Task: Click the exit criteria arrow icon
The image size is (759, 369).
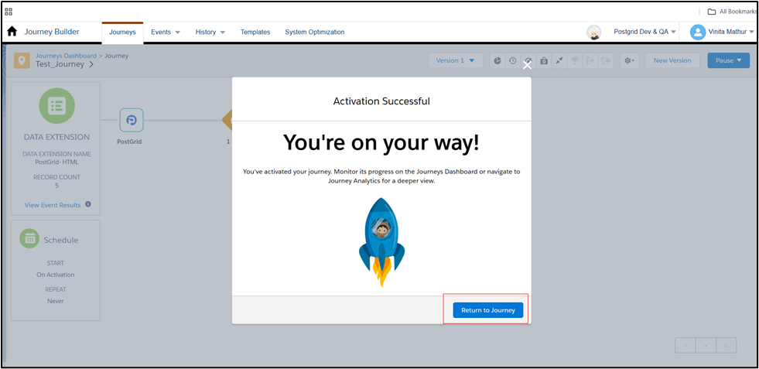Action: coord(590,60)
